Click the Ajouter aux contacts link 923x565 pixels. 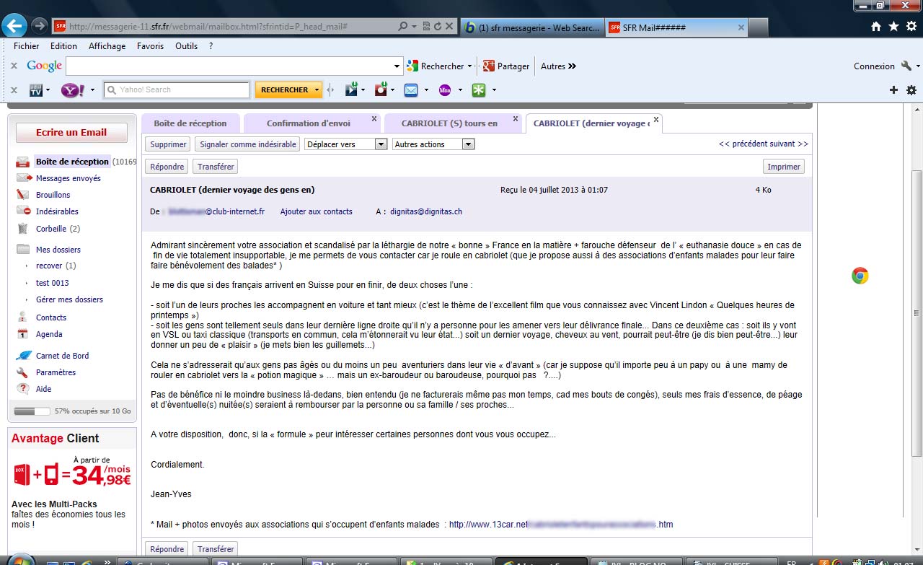coord(316,211)
